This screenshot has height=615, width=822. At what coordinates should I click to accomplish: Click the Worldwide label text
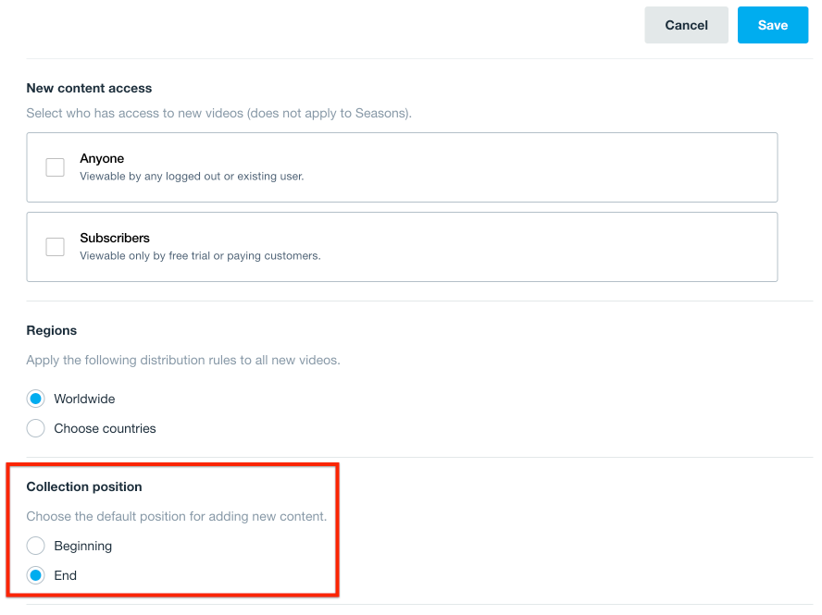click(x=84, y=399)
